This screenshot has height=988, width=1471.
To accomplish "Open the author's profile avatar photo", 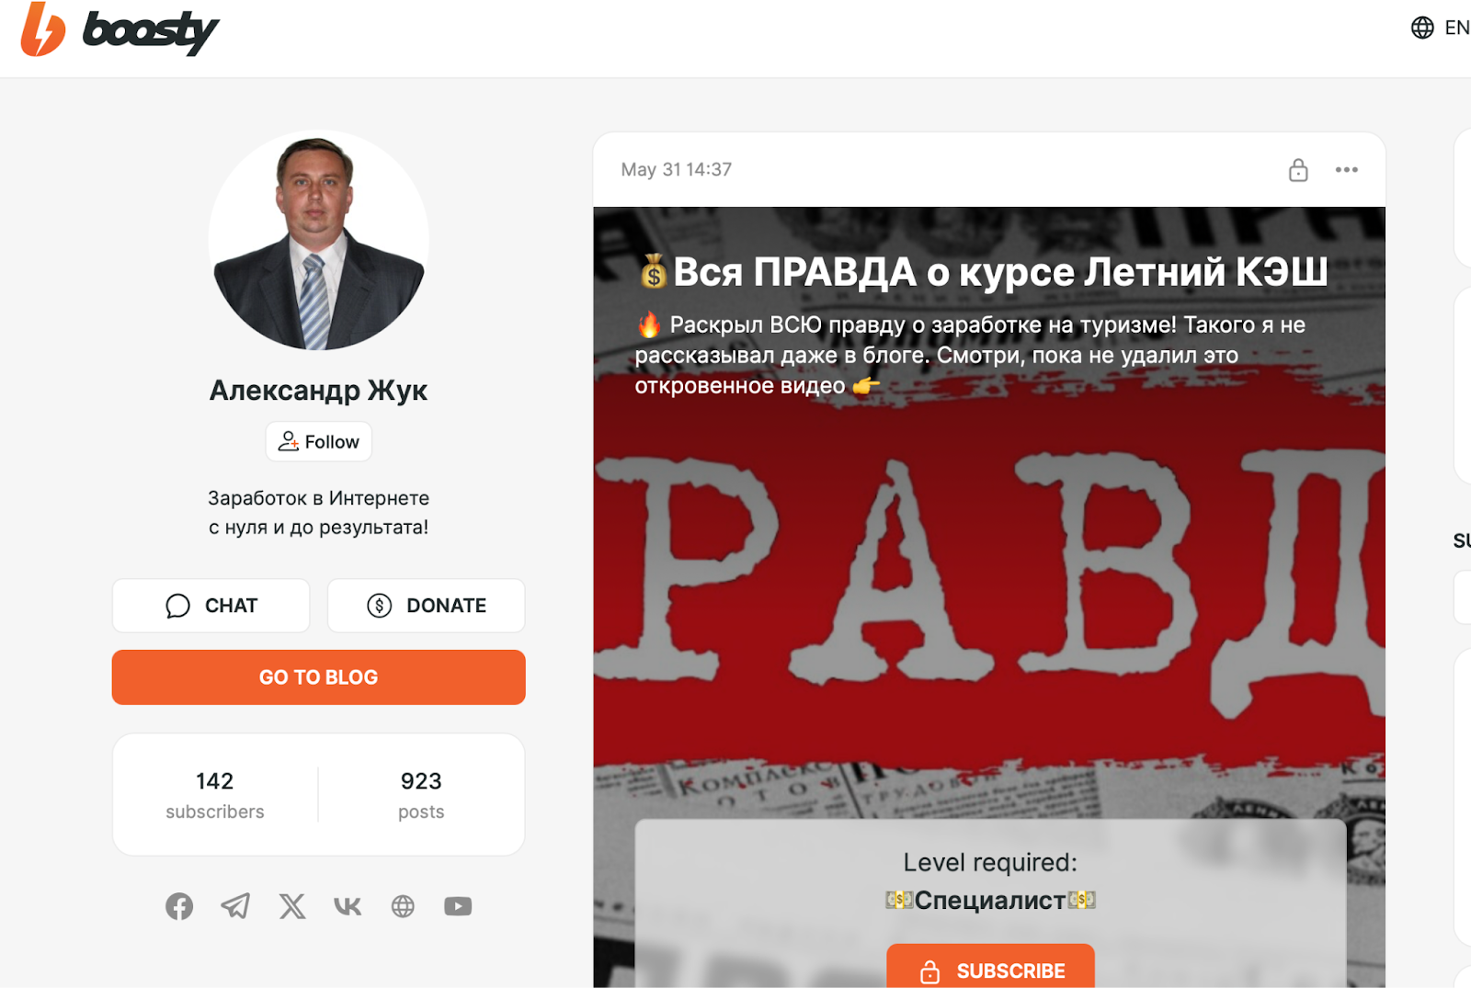I will [319, 240].
